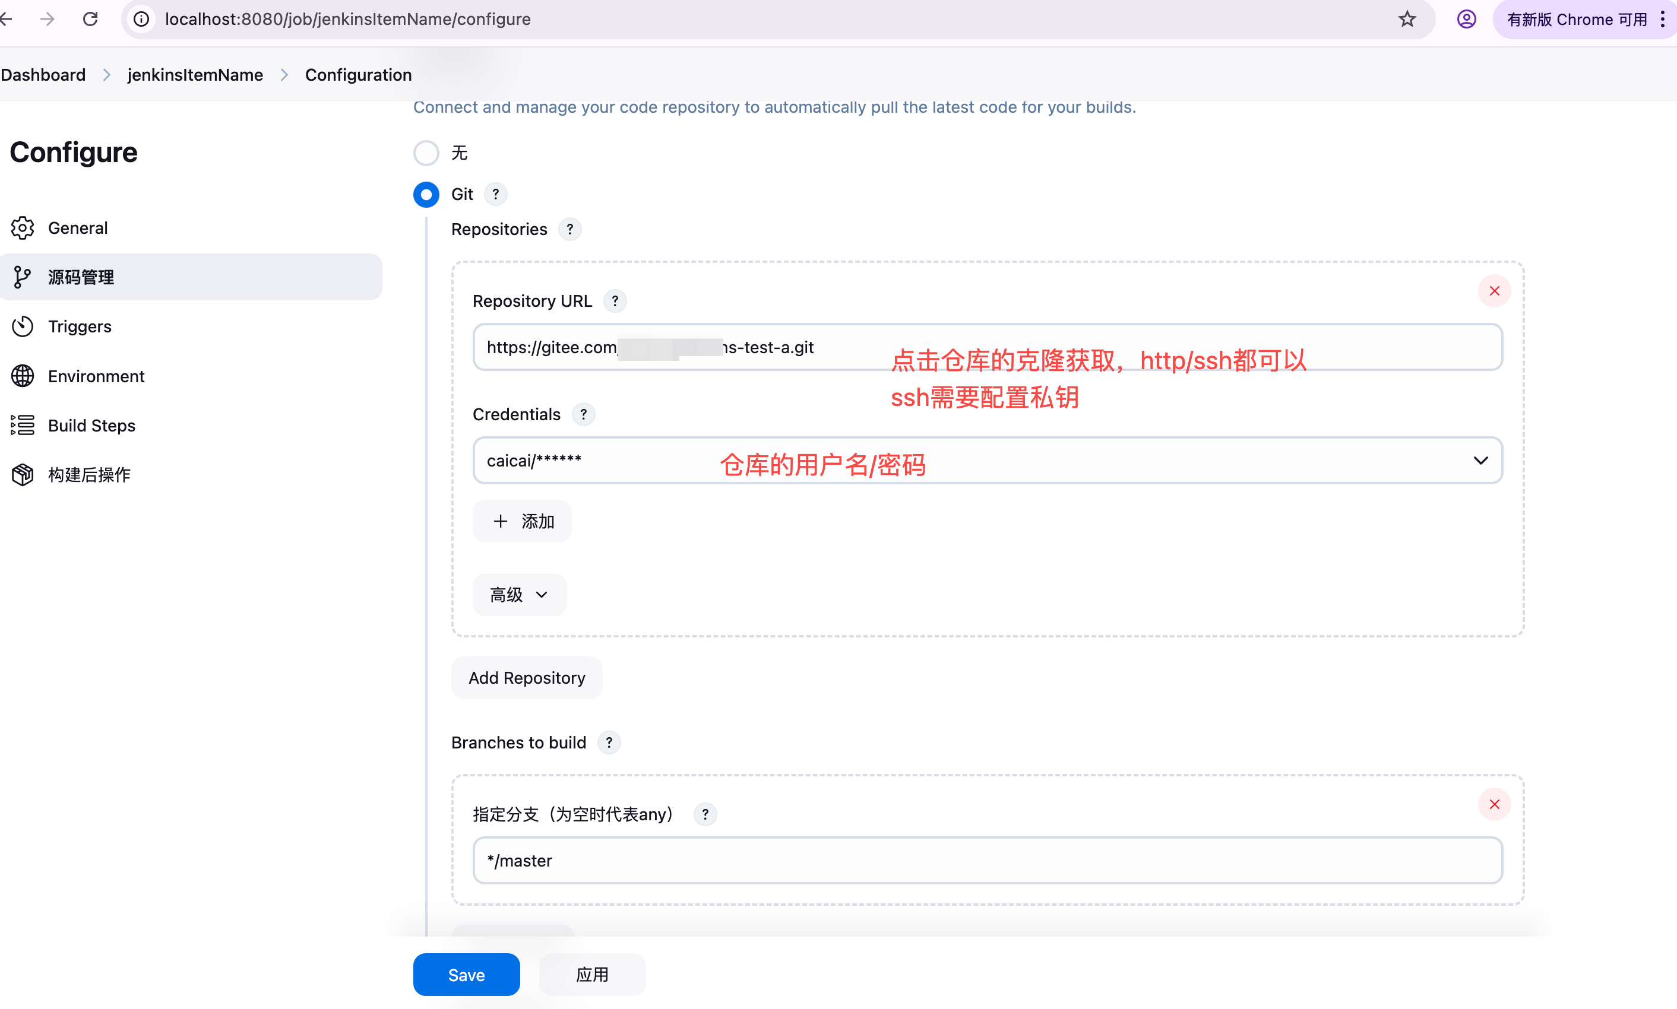Select the 无 radio option

point(426,153)
